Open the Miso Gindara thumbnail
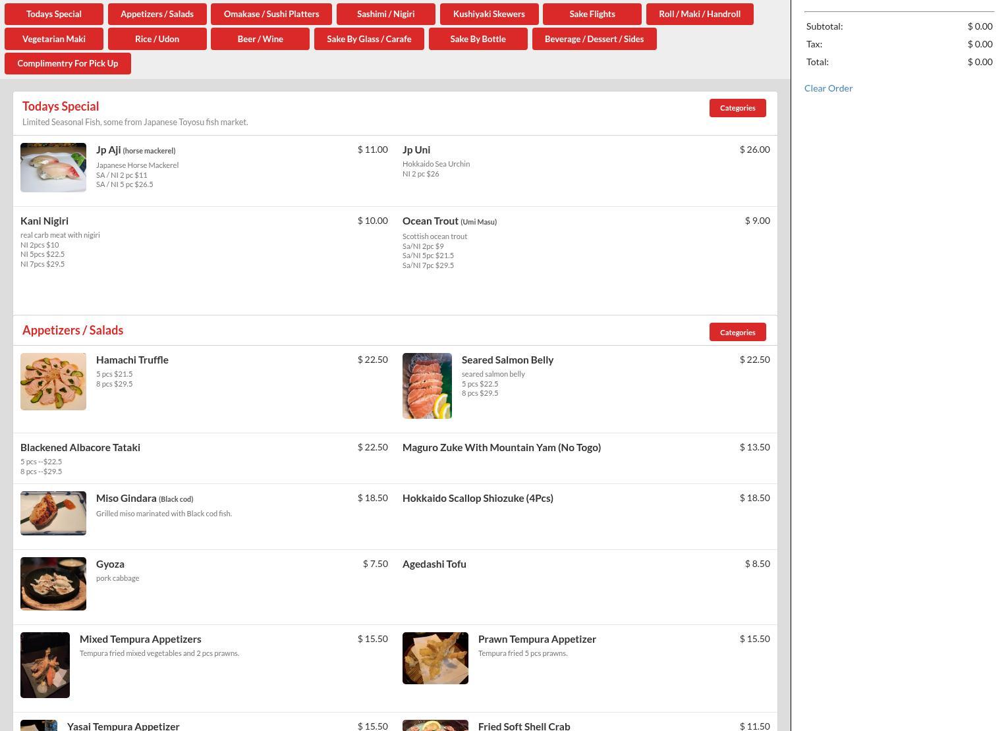Viewport: 1008px width, 731px height. [53, 513]
